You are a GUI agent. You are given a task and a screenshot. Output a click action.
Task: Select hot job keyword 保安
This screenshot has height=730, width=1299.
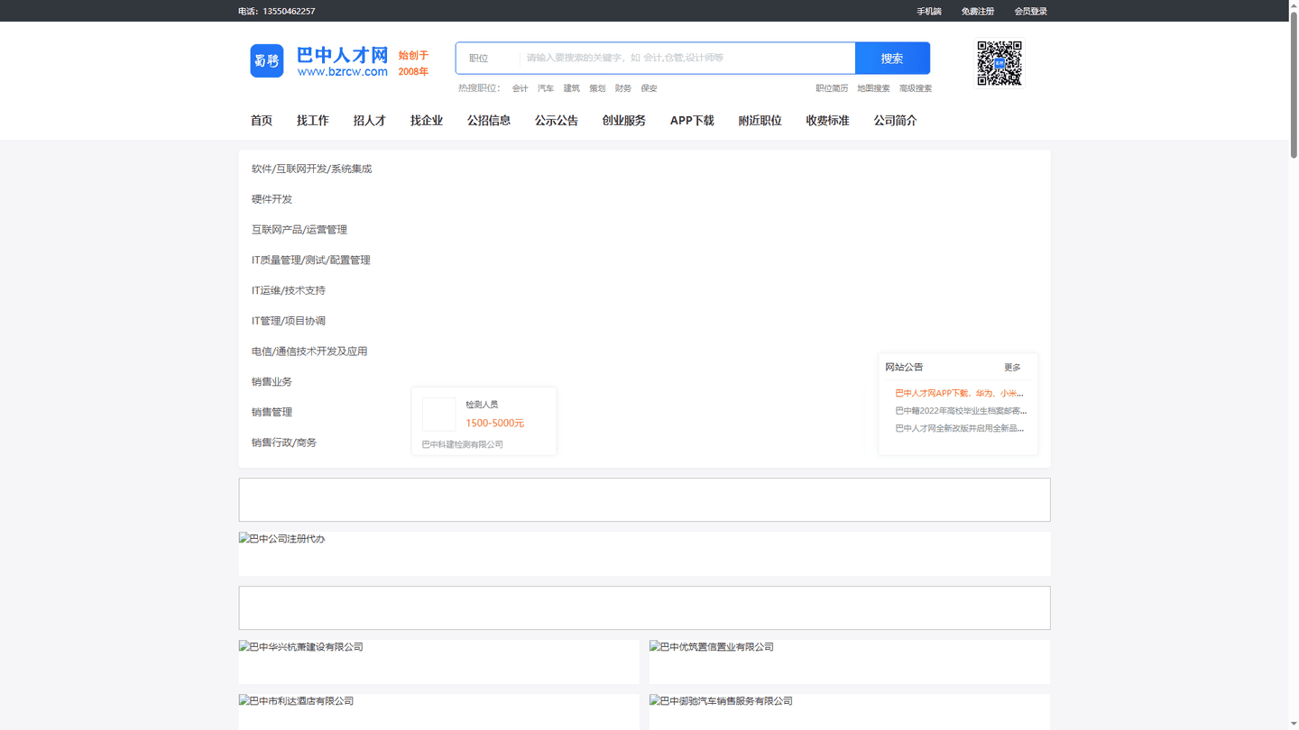pos(649,88)
